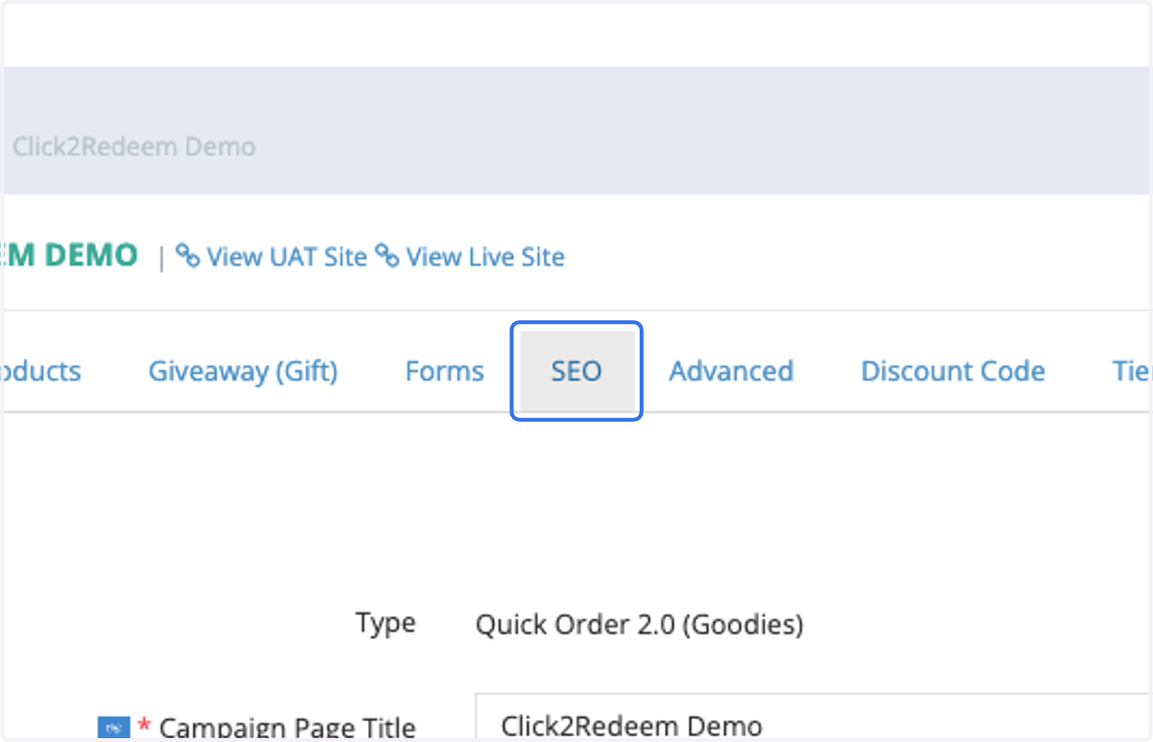Open the View Live Site link

[485, 257]
